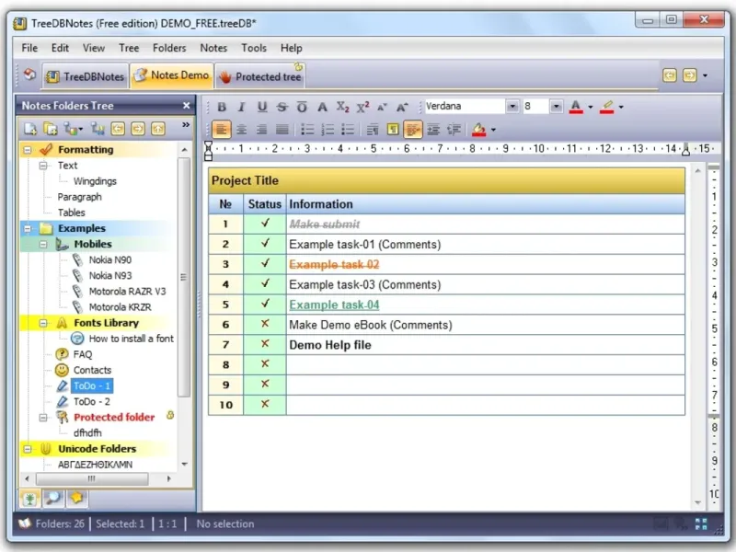Open the File menu
The height and width of the screenshot is (552, 736).
point(29,48)
